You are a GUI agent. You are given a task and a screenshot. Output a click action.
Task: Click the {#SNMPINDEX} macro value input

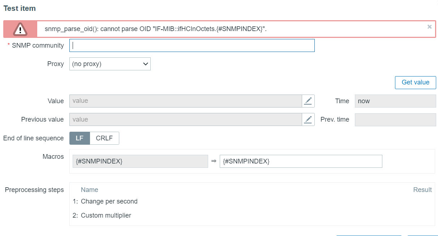[301, 161]
